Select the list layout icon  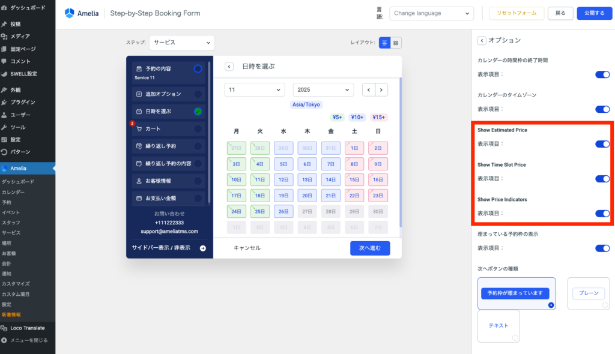(384, 43)
